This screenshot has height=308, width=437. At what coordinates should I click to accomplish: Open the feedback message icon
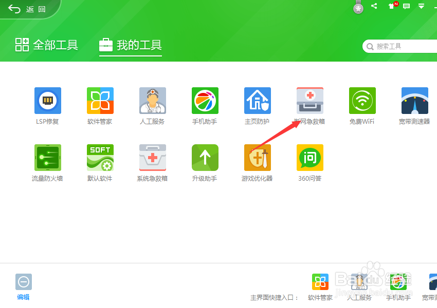(406, 6)
